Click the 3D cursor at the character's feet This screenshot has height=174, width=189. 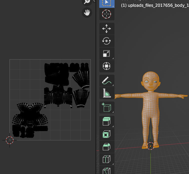point(150,146)
